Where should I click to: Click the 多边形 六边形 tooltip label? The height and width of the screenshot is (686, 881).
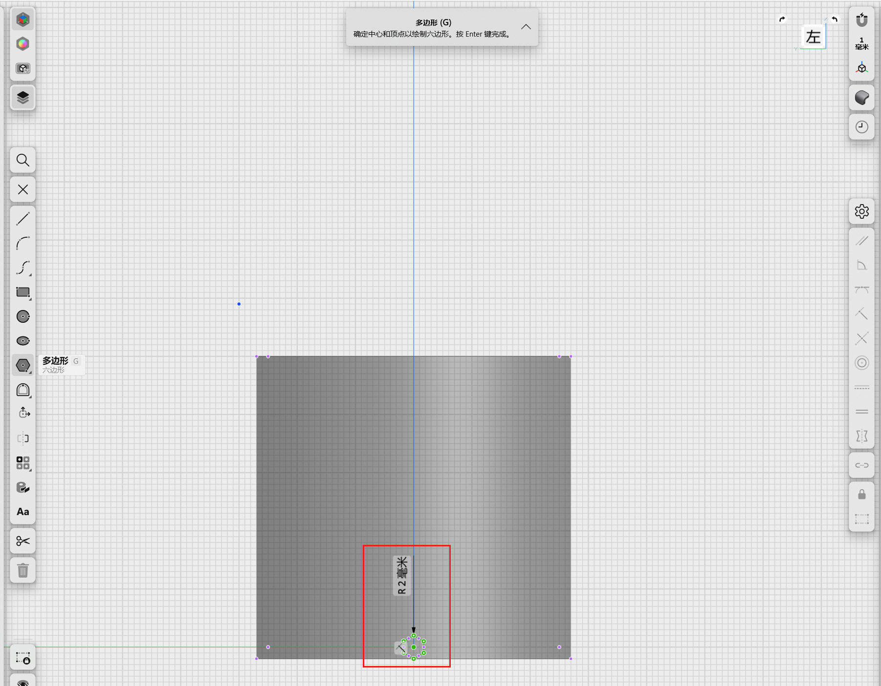(x=61, y=365)
